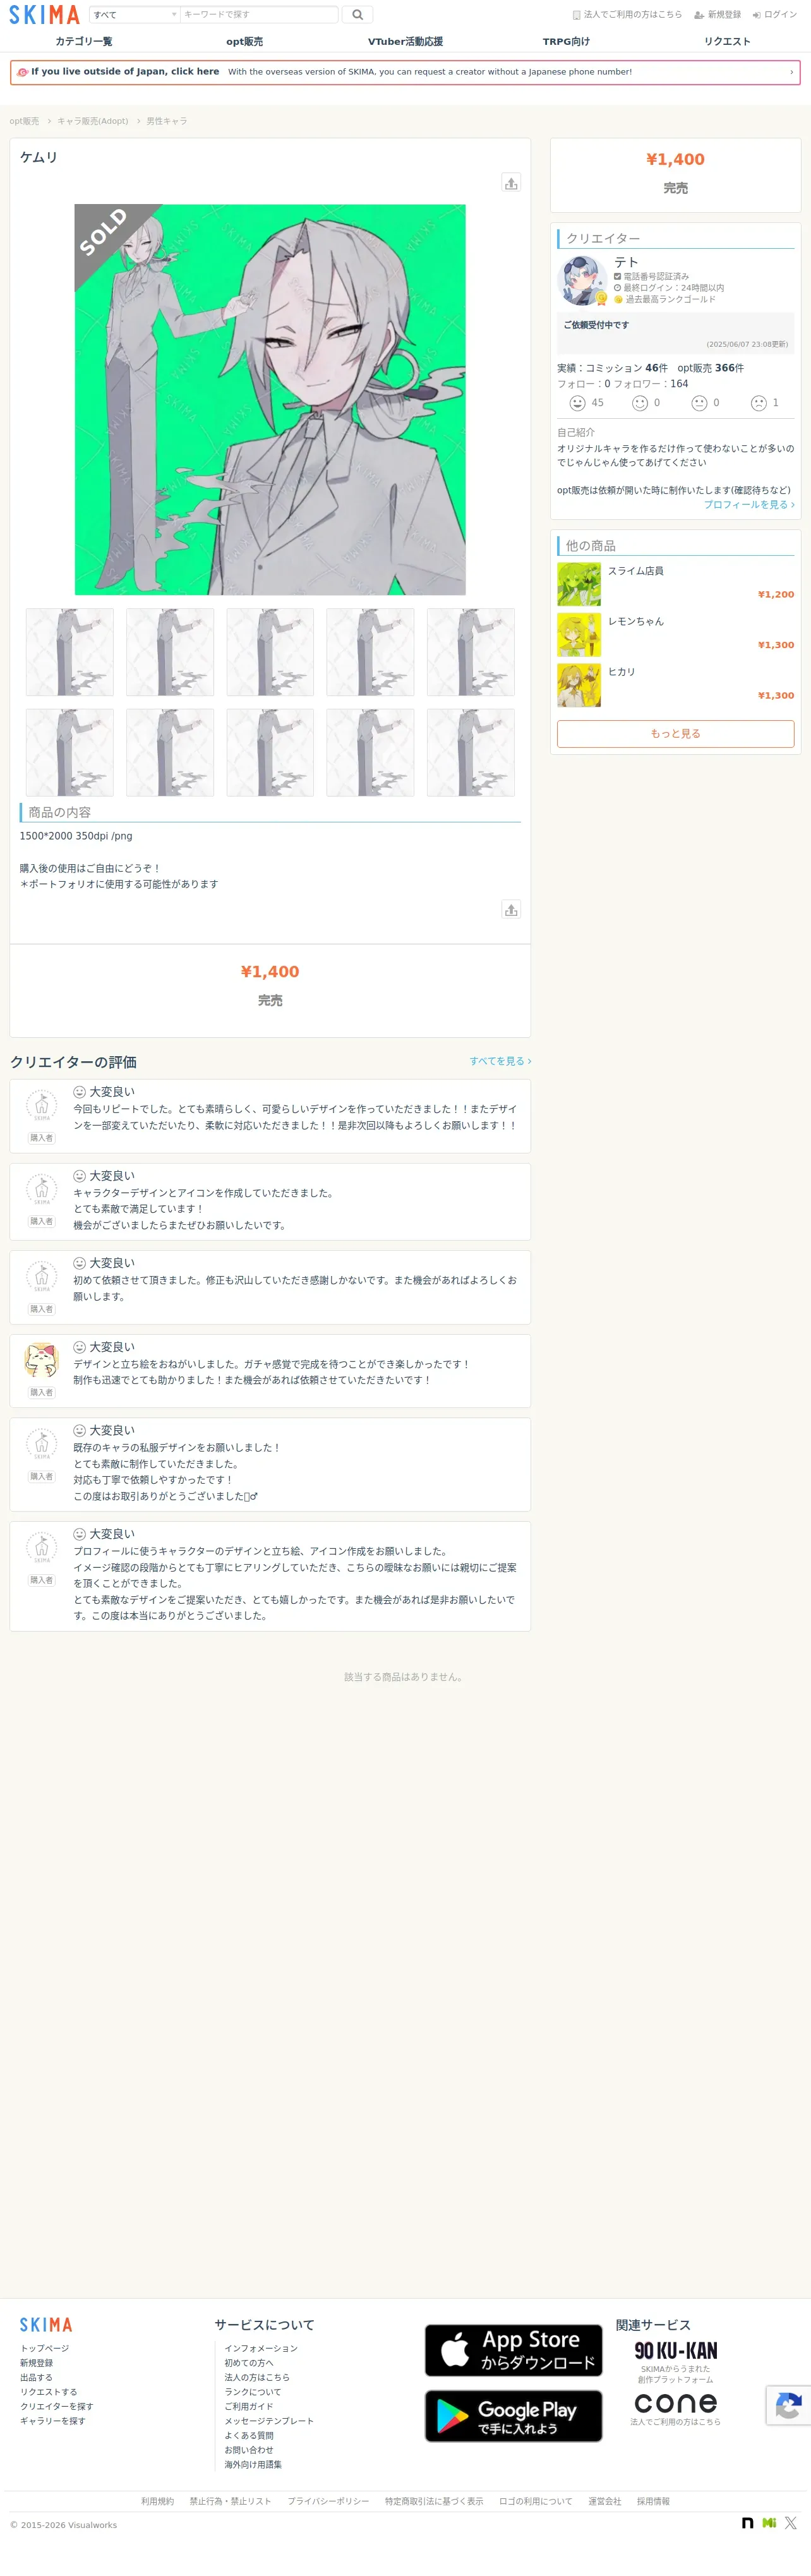Open the プロフィールを見る link
811x2576 pixels.
click(x=749, y=505)
